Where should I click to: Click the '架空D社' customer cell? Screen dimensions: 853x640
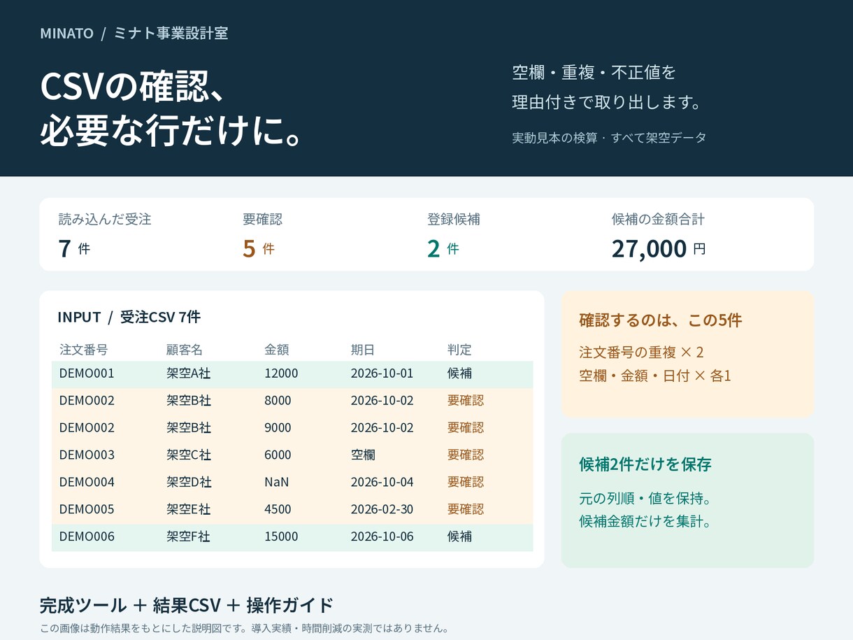point(189,483)
